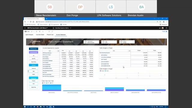The width and height of the screenshot is (192, 108).
Task: Toggle the Edit mode switch
Action: coord(25,31)
